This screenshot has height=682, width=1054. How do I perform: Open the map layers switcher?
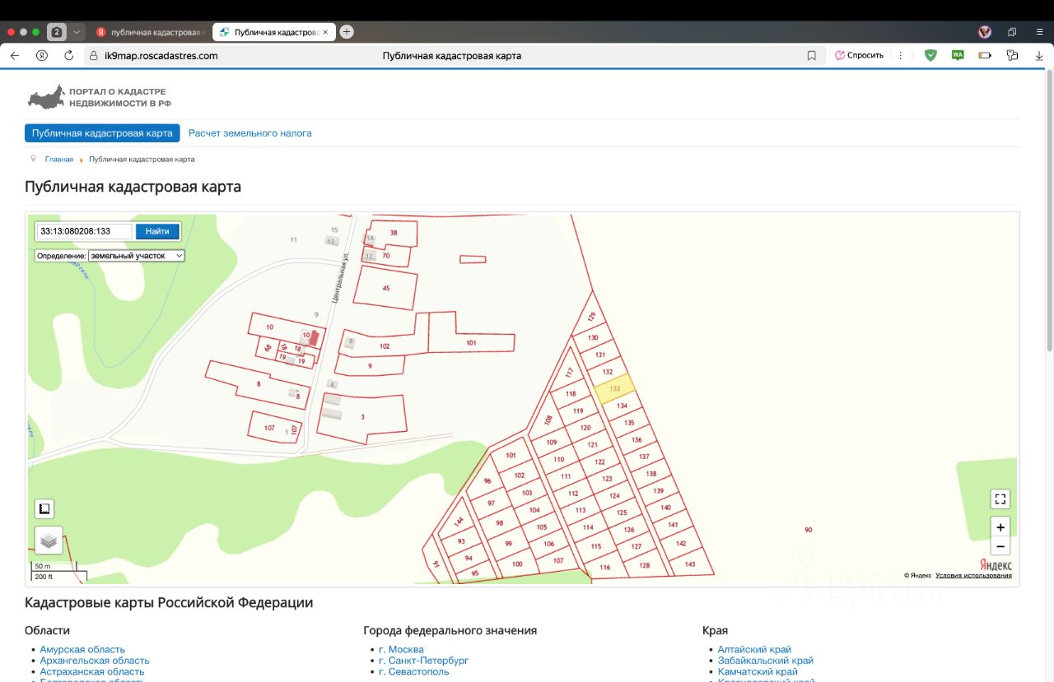pos(49,540)
